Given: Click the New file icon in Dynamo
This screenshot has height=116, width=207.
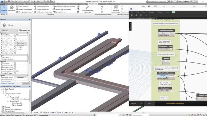Looking at the screenshot, I should click(x=132, y=15).
